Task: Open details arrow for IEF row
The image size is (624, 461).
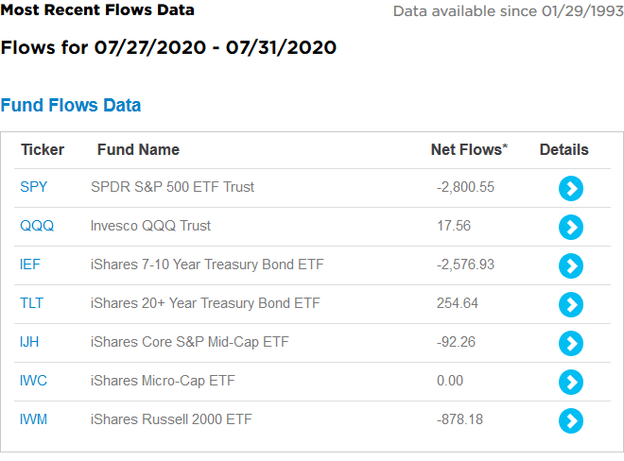Action: tap(570, 265)
